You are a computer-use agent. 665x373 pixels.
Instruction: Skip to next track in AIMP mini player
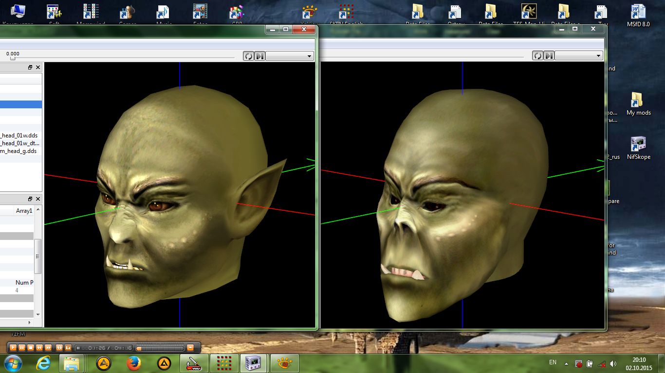tap(48, 348)
